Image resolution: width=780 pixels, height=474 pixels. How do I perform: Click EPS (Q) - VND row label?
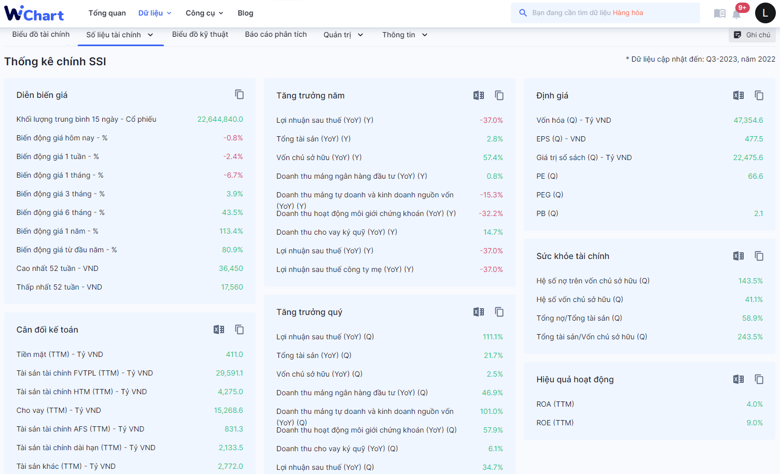pyautogui.click(x=561, y=139)
